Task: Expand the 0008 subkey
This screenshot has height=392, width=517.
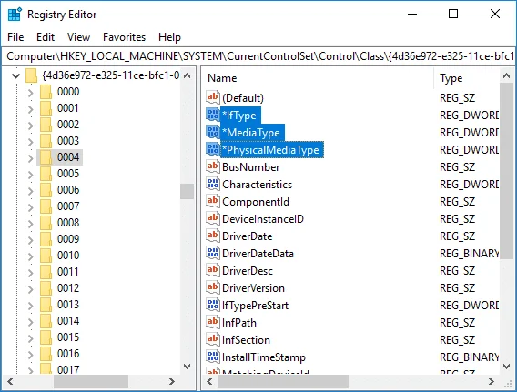Action: pos(31,224)
